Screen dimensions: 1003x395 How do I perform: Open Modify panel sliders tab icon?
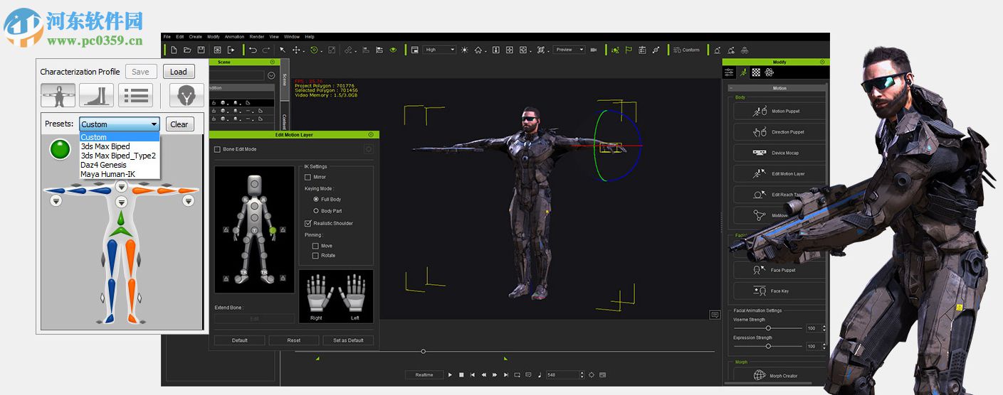(730, 72)
